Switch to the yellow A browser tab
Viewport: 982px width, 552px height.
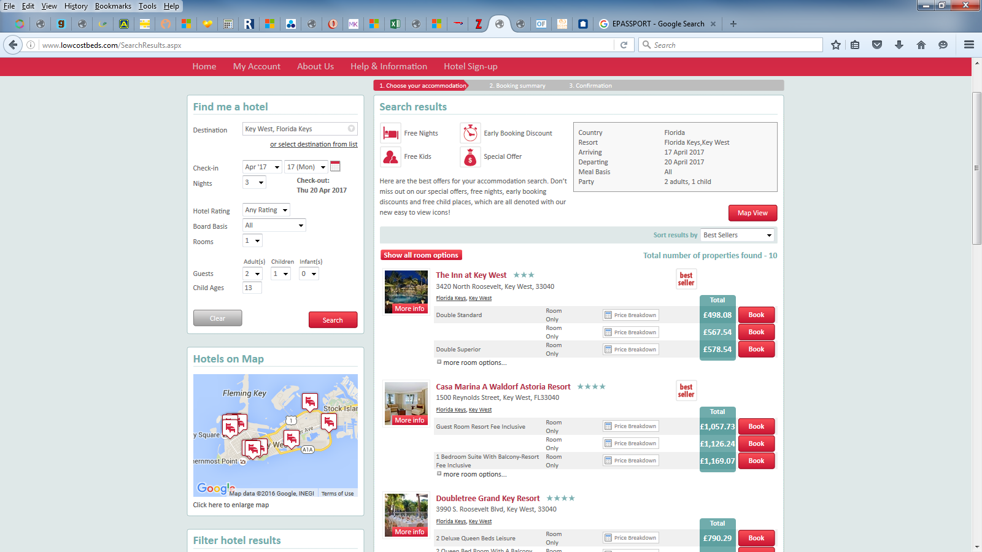(x=124, y=24)
